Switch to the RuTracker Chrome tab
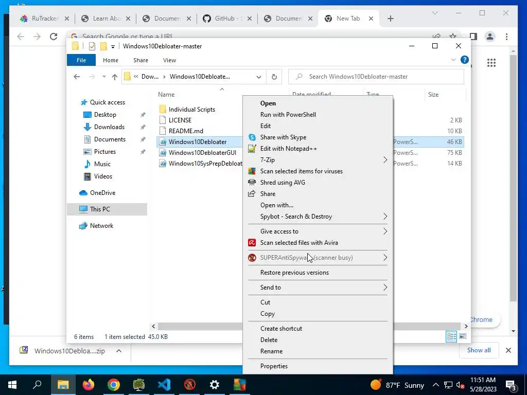Image resolution: width=527 pixels, height=395 pixels. (x=44, y=19)
